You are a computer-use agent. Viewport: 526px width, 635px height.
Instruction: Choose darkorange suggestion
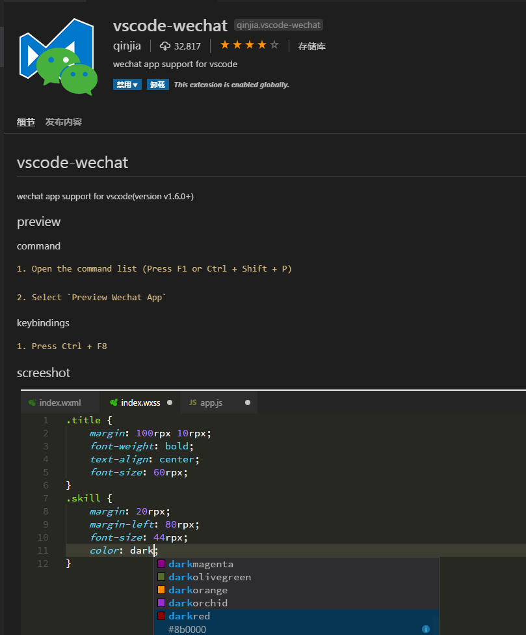[x=296, y=590]
